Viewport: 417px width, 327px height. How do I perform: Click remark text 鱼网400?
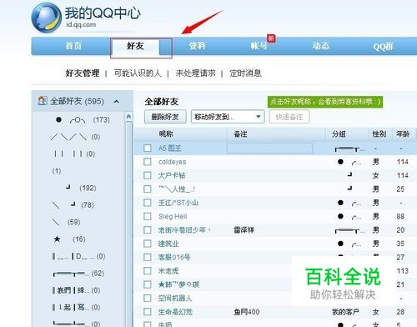[247, 312]
